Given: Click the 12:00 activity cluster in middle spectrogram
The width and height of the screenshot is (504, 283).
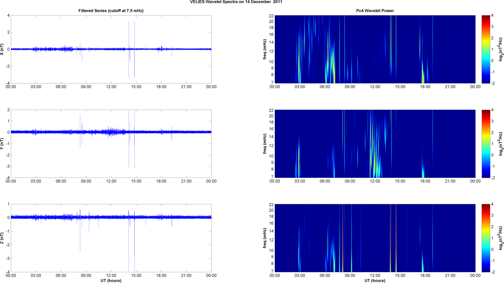Looking at the screenshot, I should (x=375, y=163).
